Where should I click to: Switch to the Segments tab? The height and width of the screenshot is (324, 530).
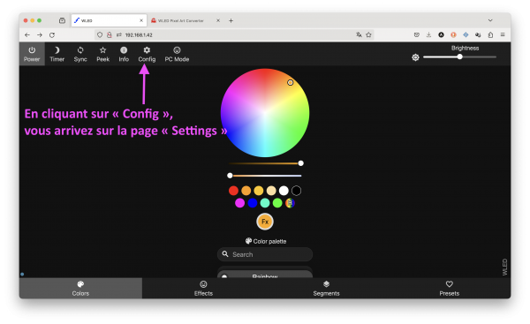(x=326, y=288)
